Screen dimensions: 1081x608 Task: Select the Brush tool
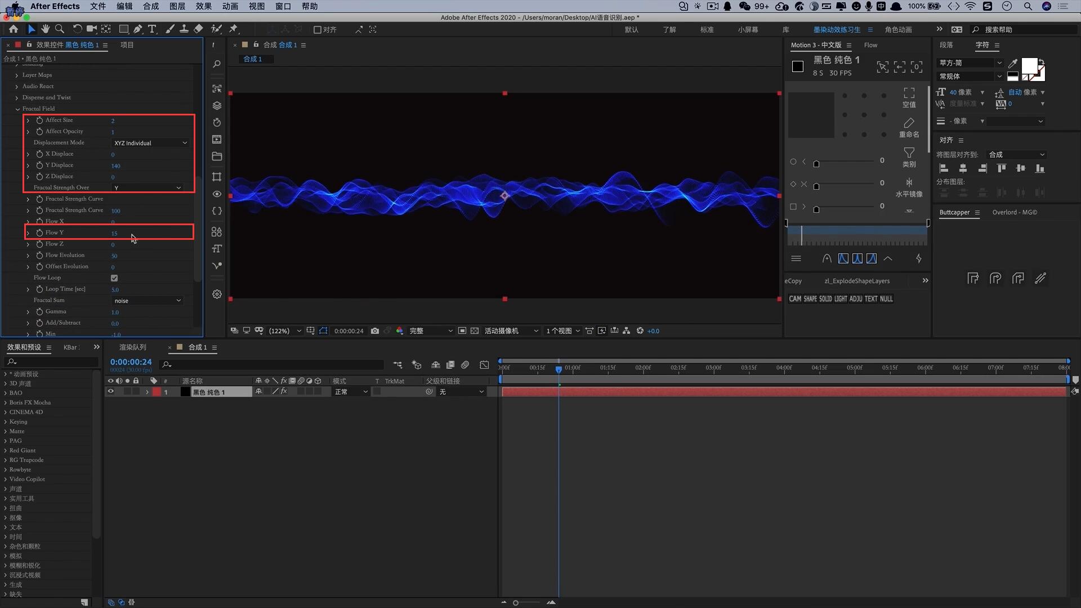[x=169, y=29]
